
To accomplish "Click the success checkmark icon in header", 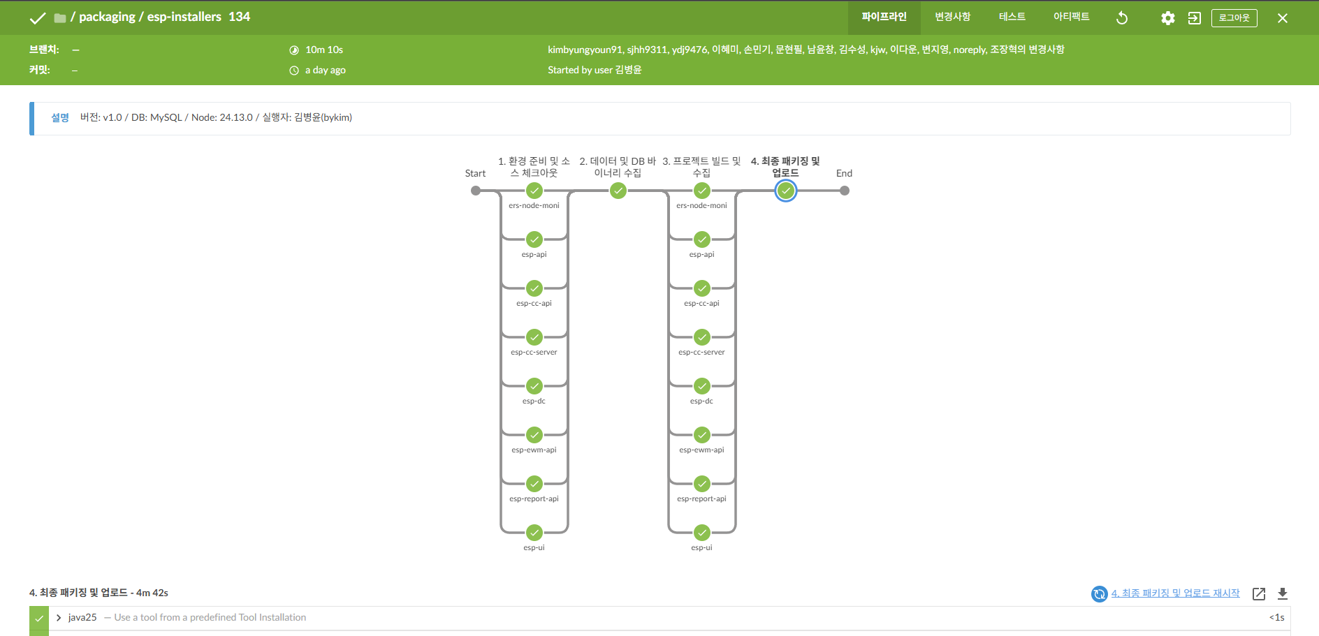I will tap(38, 18).
